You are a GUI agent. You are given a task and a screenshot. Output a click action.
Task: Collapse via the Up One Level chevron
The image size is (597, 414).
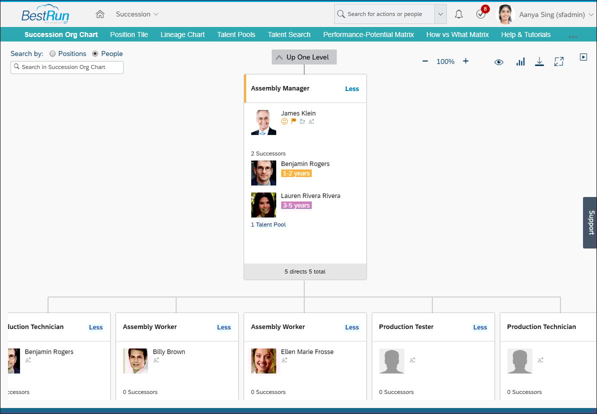(x=279, y=57)
